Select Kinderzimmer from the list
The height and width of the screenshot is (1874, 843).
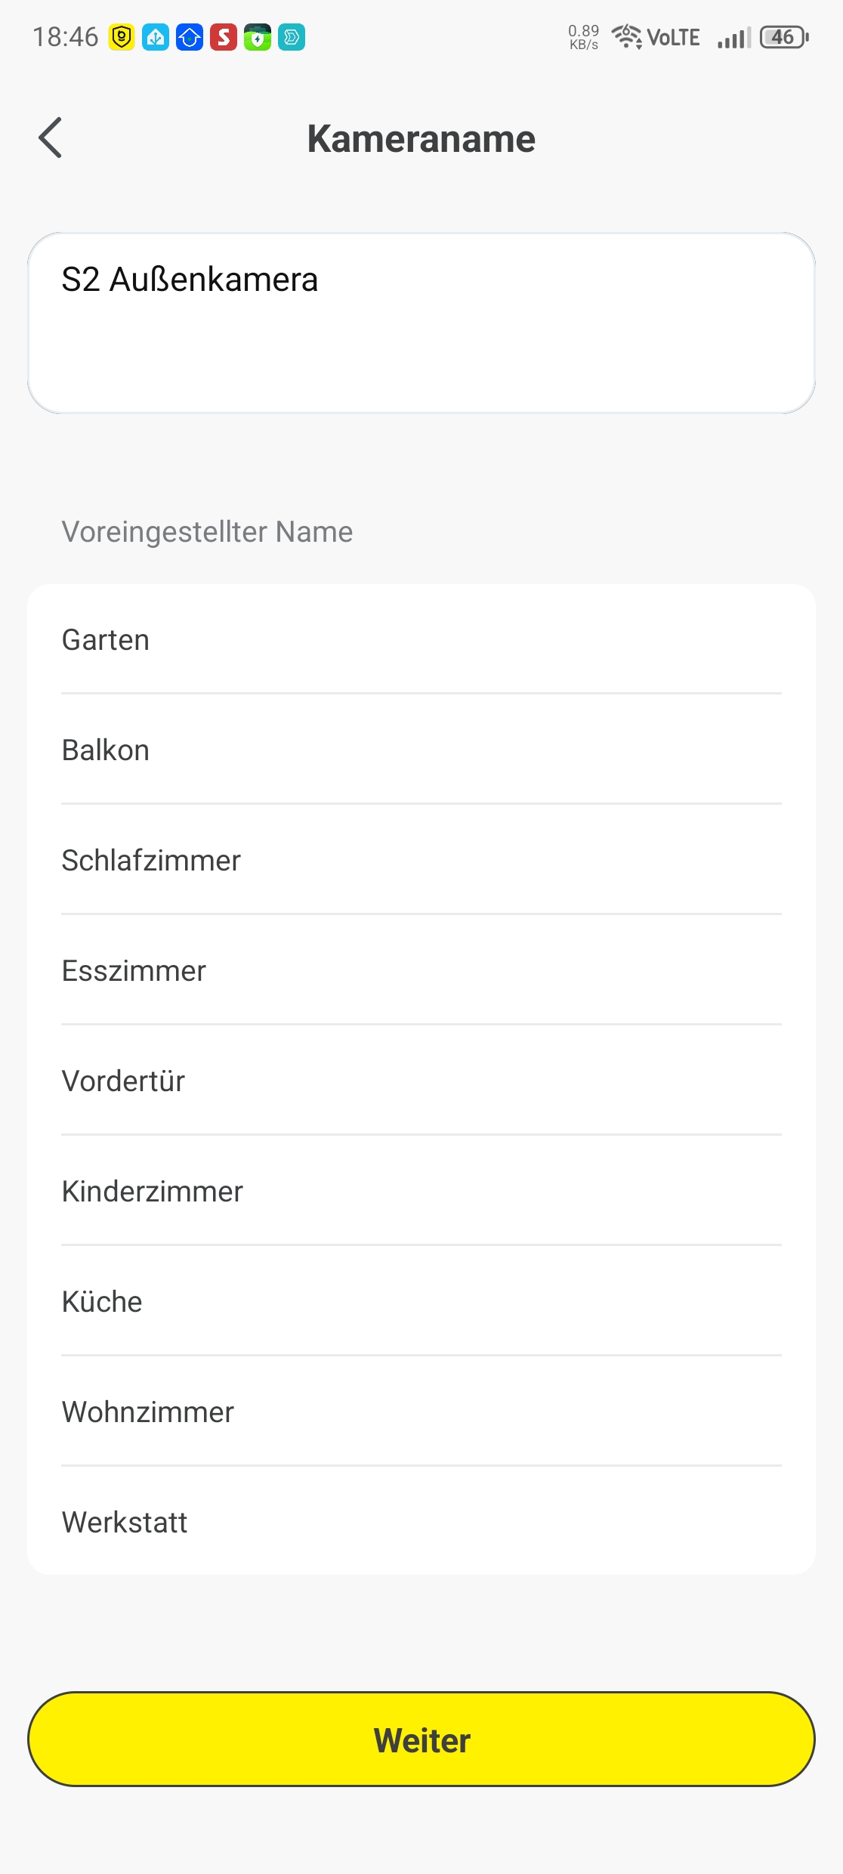click(421, 1192)
